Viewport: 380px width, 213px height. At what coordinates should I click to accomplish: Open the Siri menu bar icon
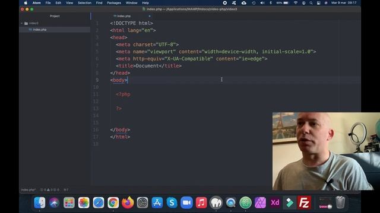[x=326, y=3]
